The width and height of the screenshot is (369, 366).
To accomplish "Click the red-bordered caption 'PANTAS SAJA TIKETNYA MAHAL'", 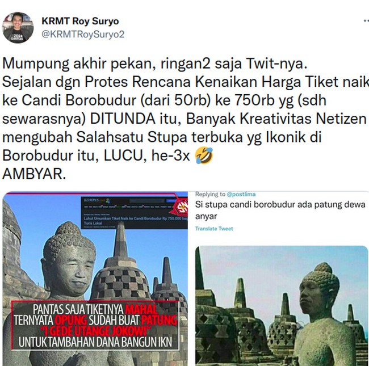I will click(x=95, y=326).
